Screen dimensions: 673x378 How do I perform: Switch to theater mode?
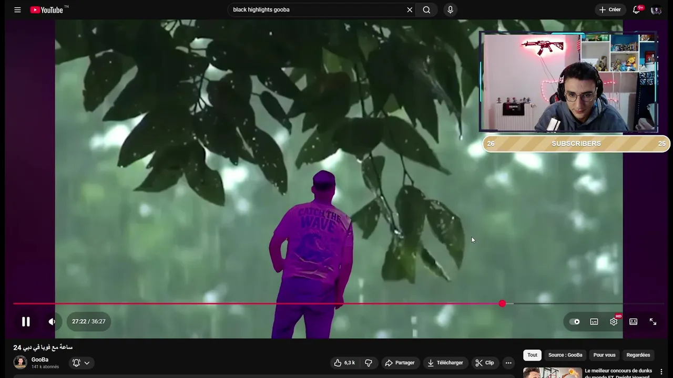pos(634,322)
